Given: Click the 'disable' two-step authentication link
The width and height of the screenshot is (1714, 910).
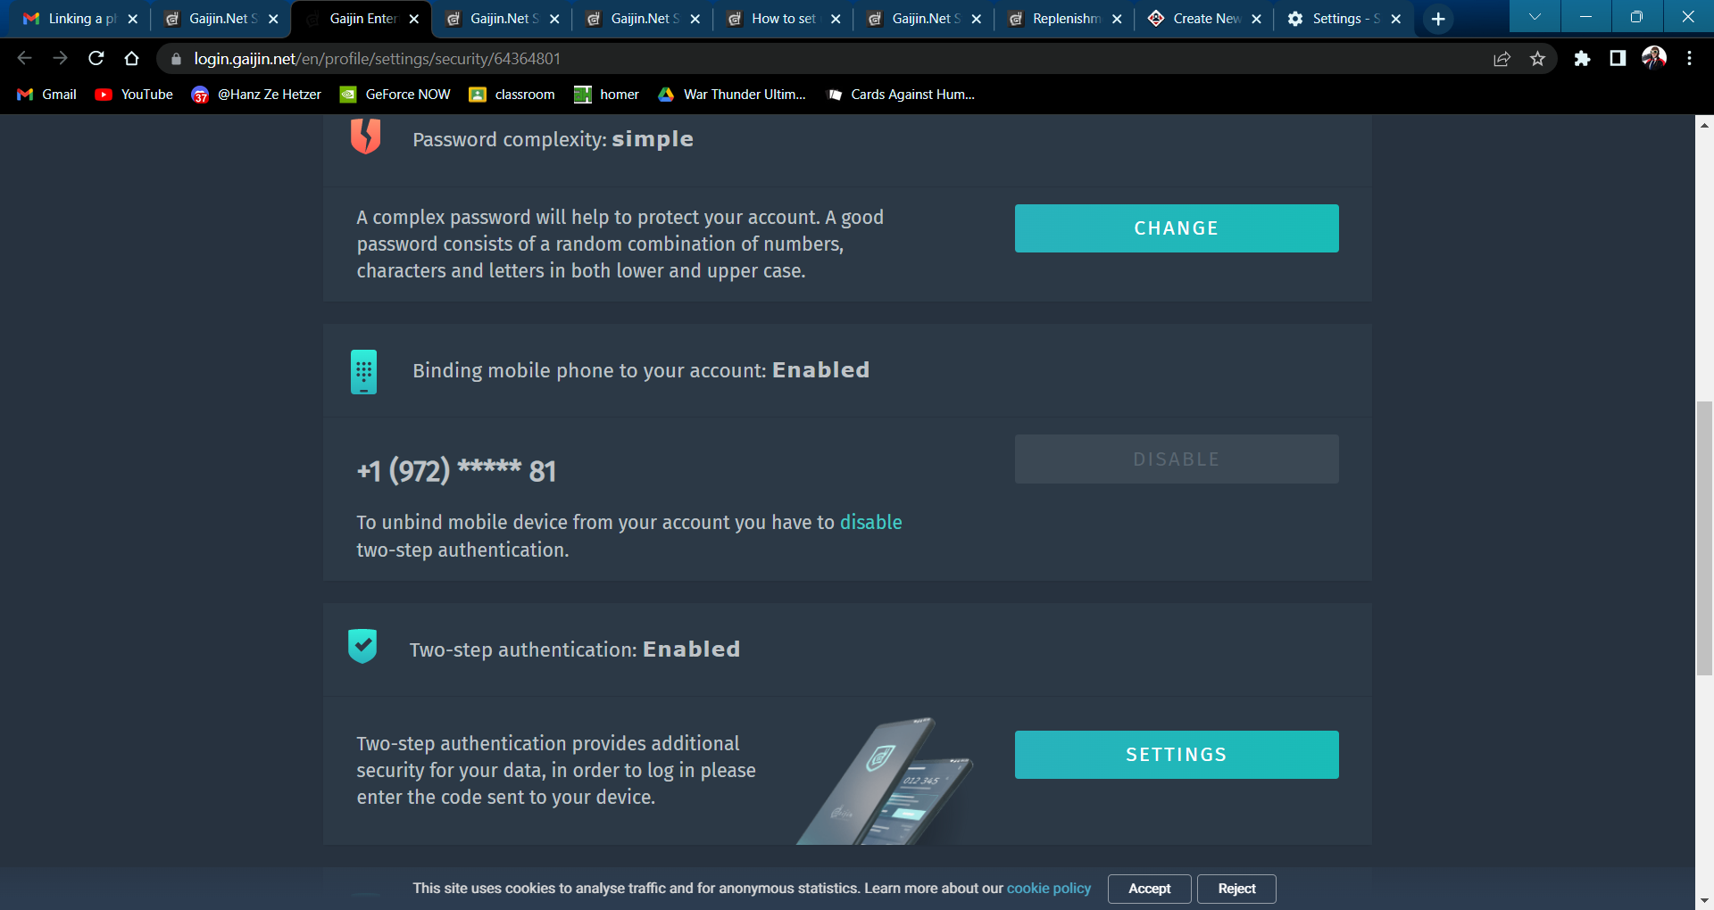Looking at the screenshot, I should click(x=870, y=523).
